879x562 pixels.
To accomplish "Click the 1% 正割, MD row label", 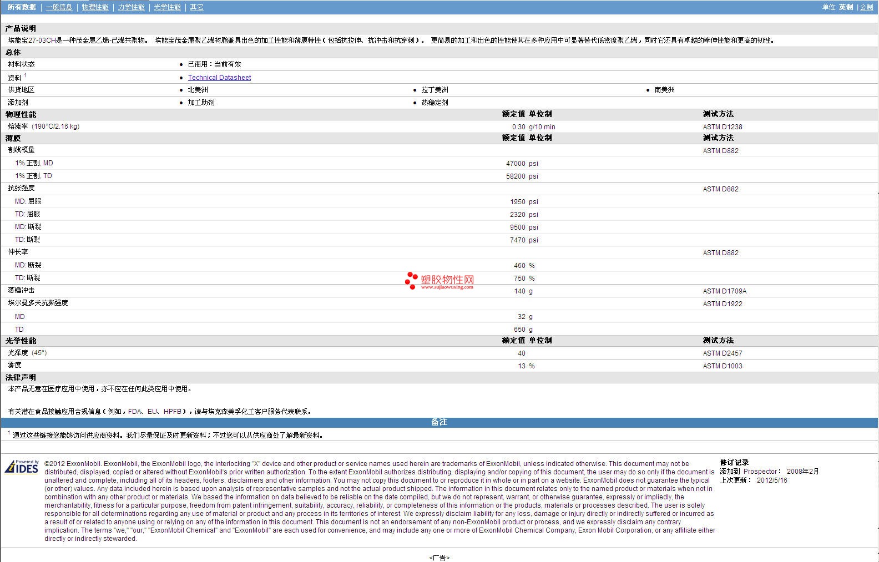I will tap(34, 163).
